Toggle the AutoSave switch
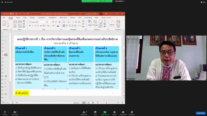The image size is (207, 116). coord(12,14)
